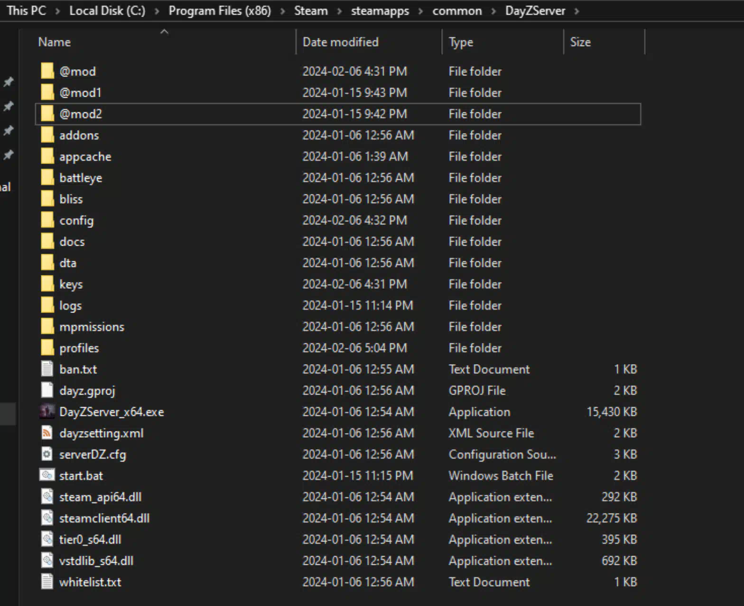744x606 pixels.
Task: Select the config folder icon
Action: (x=47, y=220)
